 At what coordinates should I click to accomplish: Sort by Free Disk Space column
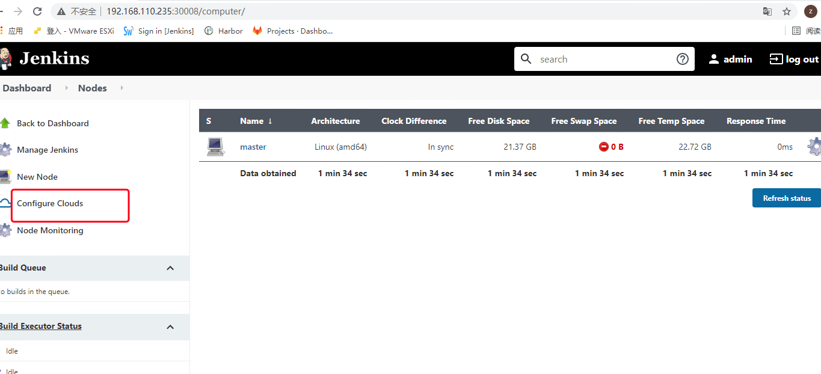[x=499, y=121]
